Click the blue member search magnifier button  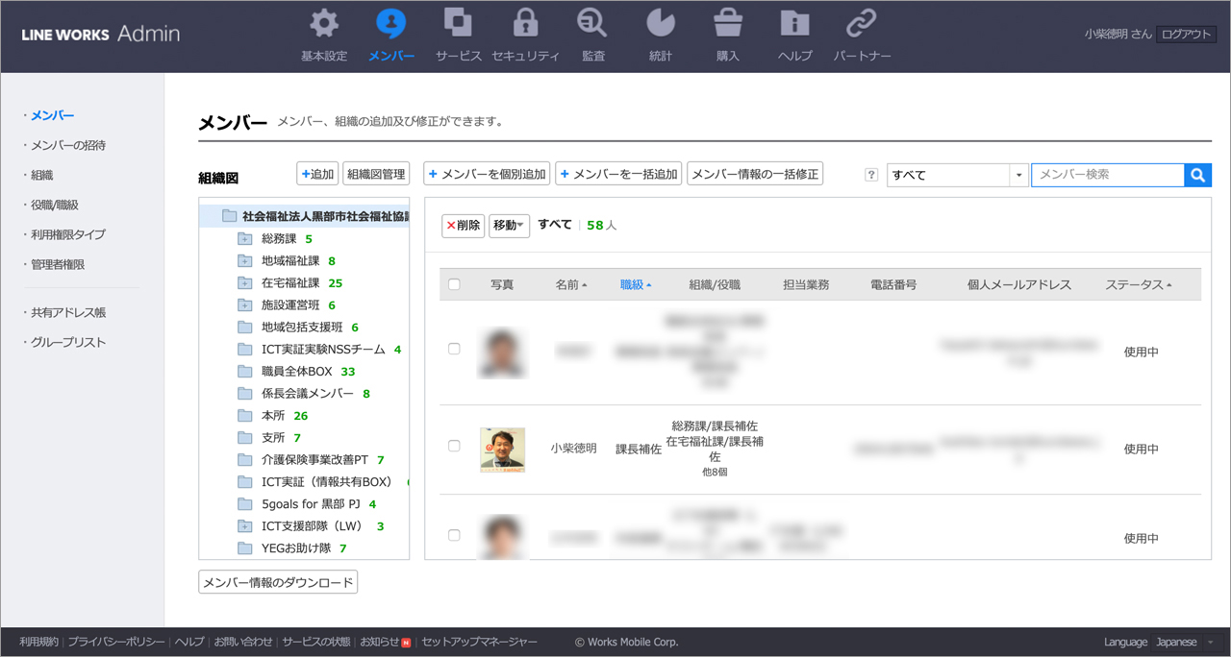point(1197,175)
